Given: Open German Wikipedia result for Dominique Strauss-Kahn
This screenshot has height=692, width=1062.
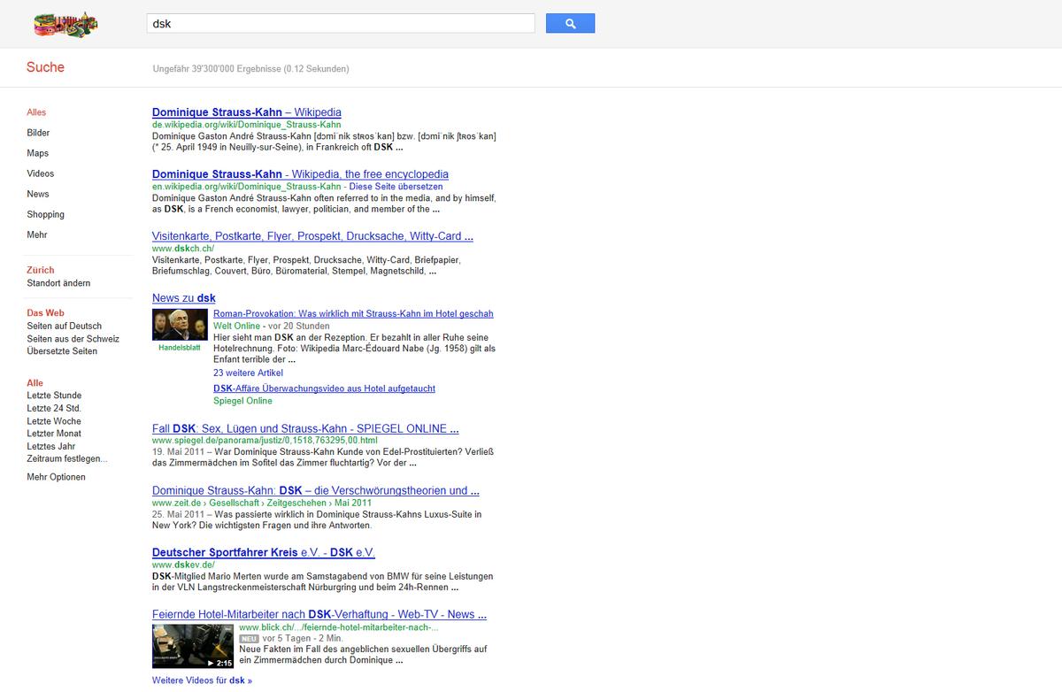Looking at the screenshot, I should click(x=247, y=112).
